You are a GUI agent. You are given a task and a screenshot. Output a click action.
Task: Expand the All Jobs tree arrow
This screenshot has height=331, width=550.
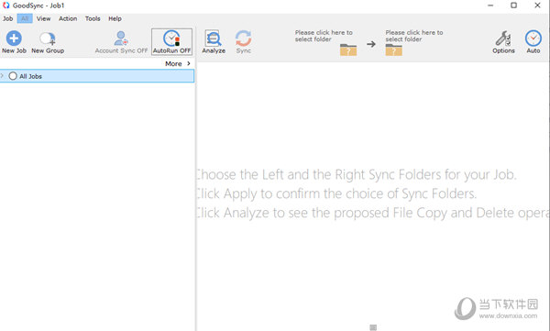pyautogui.click(x=2, y=76)
